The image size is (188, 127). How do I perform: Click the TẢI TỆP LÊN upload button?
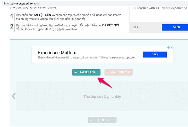[86, 72]
